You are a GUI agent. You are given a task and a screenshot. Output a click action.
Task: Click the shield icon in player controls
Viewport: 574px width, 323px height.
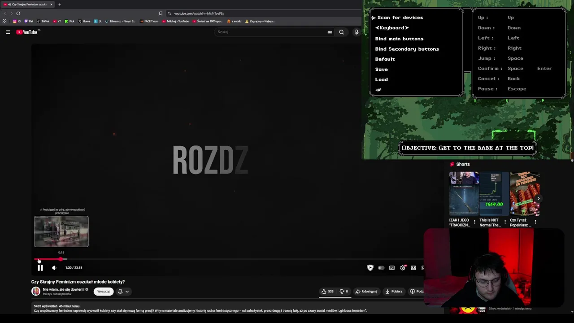(x=370, y=268)
